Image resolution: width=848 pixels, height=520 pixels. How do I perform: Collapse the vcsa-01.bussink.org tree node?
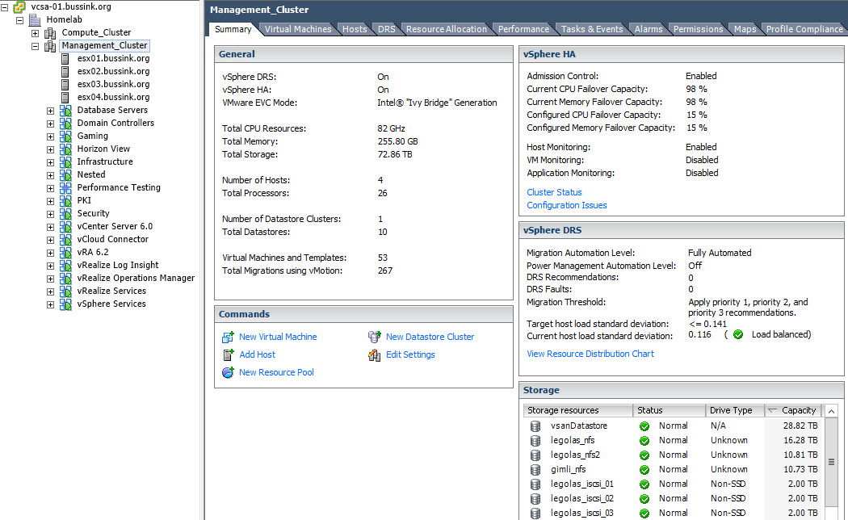[4, 7]
